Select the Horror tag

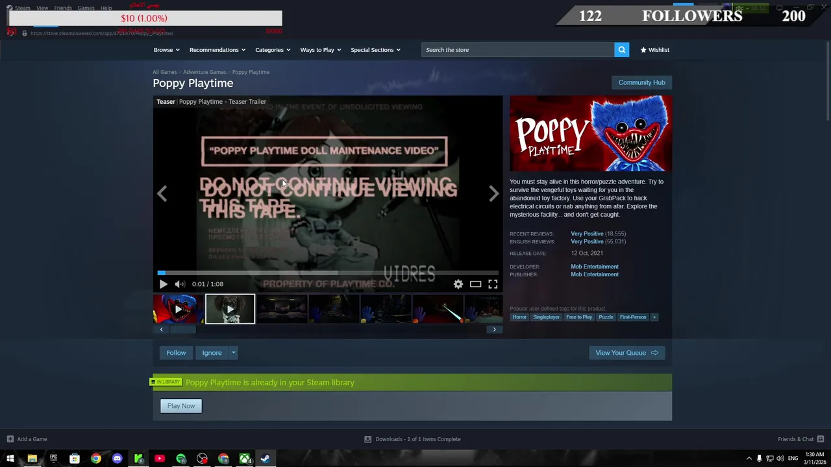[x=519, y=317]
